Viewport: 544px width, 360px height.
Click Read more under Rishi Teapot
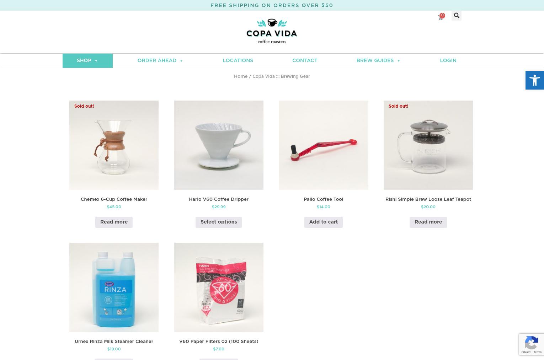tap(428, 222)
